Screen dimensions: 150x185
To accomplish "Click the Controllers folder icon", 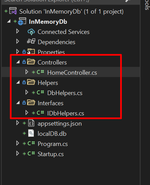I will click(31, 61).
